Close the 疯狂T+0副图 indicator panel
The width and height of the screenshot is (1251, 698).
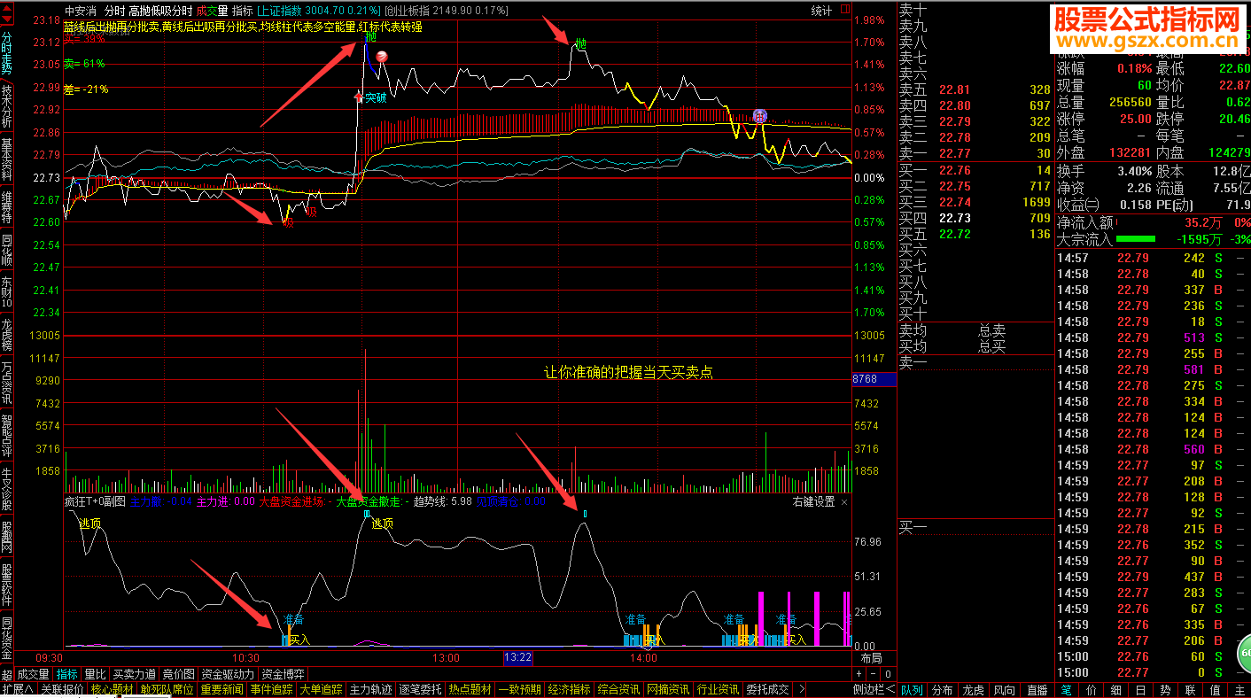843,502
